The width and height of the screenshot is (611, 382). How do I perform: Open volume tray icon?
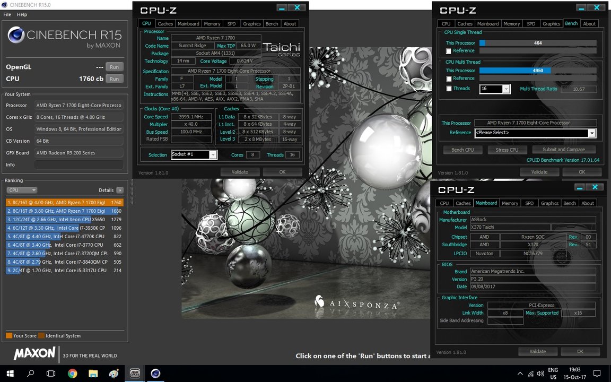540,374
